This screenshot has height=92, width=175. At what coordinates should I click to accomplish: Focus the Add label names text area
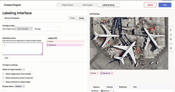click(22, 49)
